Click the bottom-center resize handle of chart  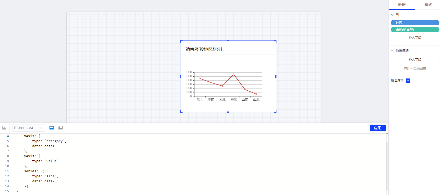coord(228,112)
